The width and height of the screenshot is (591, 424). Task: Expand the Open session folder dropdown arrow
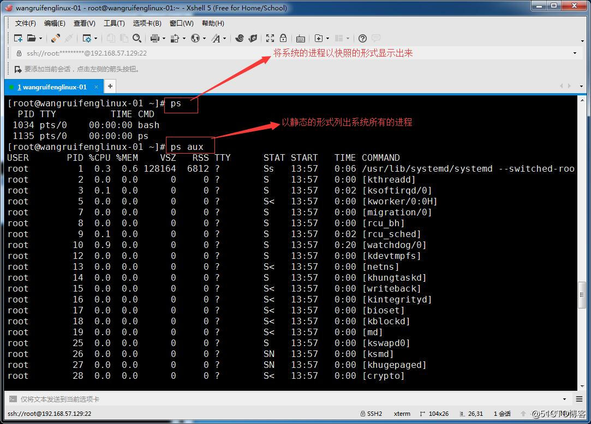pos(40,38)
